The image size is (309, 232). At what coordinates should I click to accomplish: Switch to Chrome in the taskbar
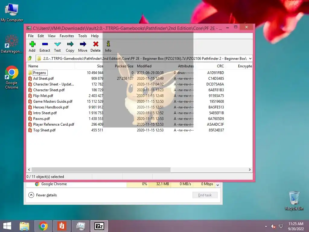(x=43, y=226)
